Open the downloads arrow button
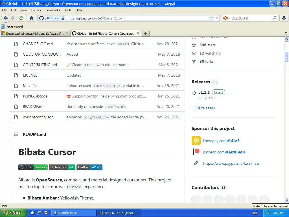Viewport: 289px width, 217px height. [x=284, y=18]
